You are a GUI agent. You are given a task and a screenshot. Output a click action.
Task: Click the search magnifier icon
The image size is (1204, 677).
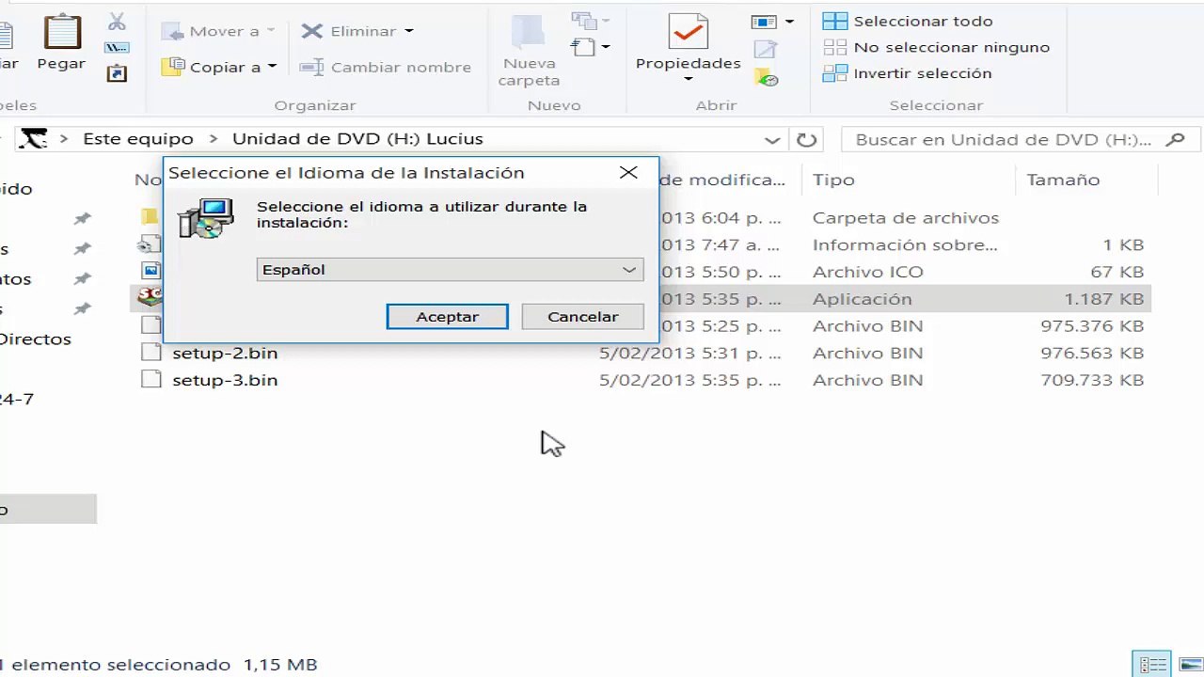pyautogui.click(x=1175, y=139)
